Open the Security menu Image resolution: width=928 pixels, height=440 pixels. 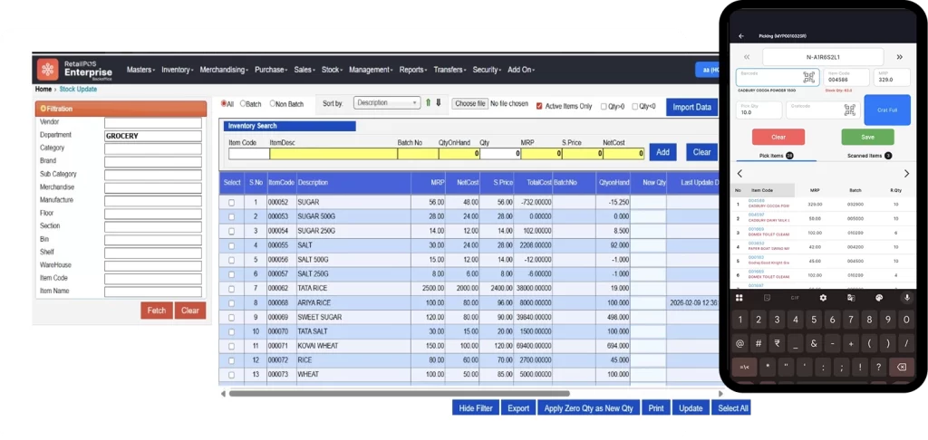[x=487, y=70]
